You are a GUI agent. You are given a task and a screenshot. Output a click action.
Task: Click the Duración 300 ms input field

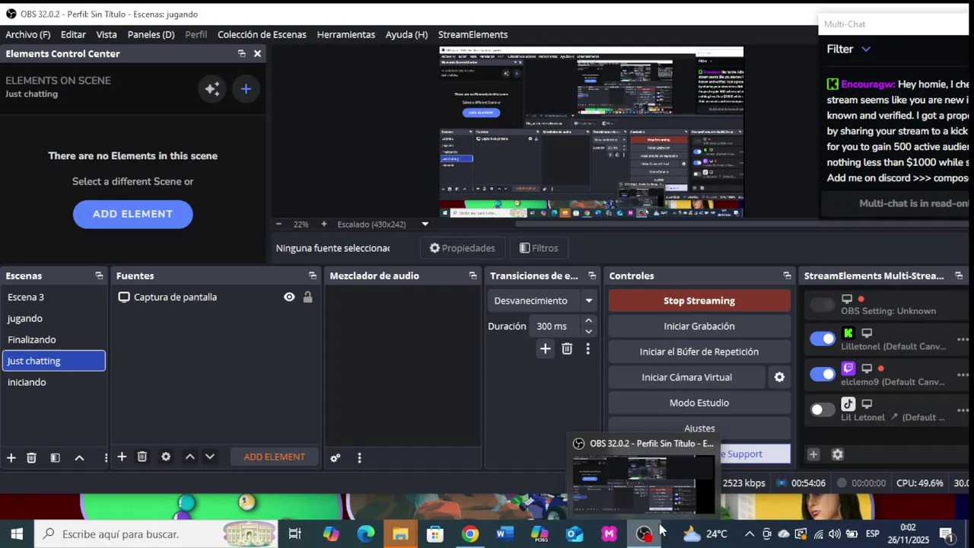point(556,327)
